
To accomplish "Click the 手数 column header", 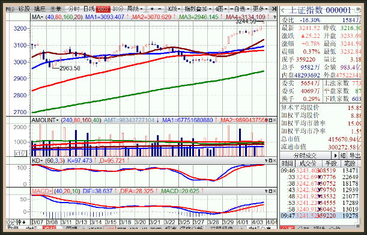I will [x=331, y=163].
